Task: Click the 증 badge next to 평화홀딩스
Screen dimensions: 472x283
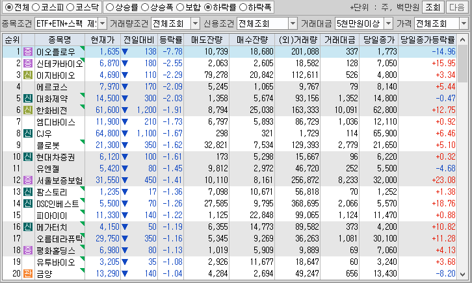Action: tap(28, 250)
